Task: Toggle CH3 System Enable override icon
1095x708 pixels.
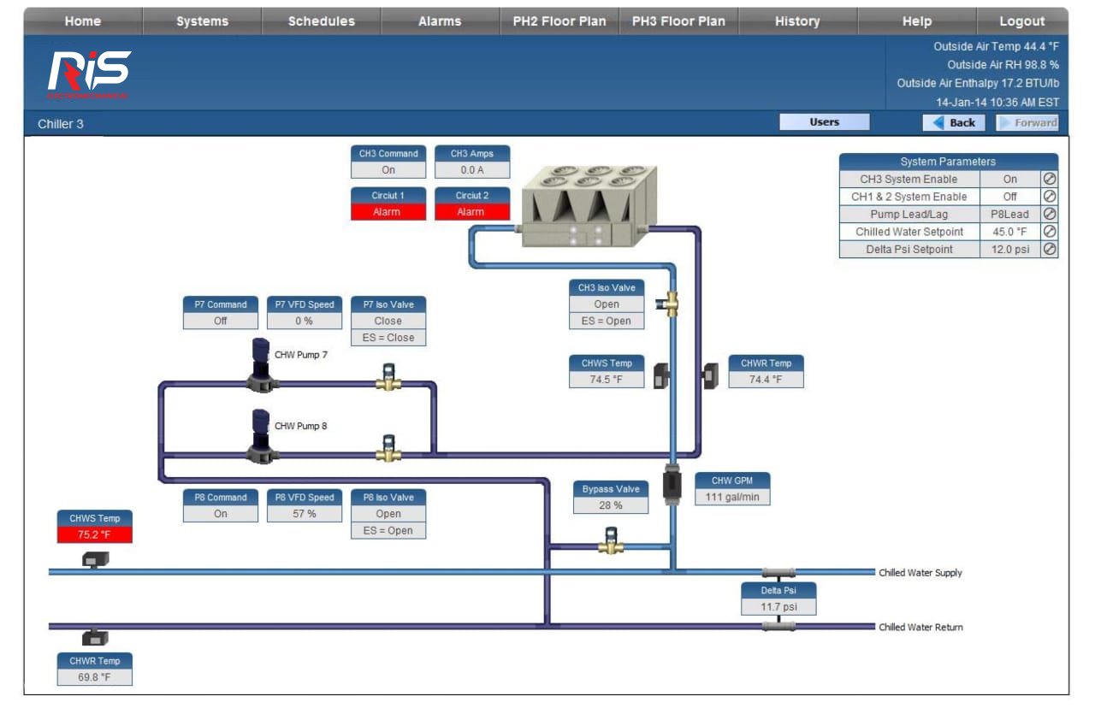Action: tap(1049, 180)
